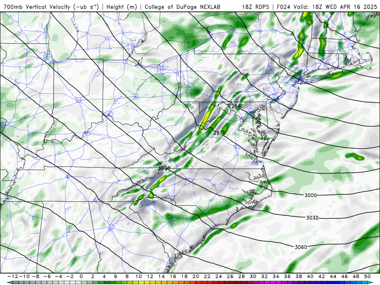Click the 0 value on the color scale
This screenshot has width=380, height=285.
tap(81, 276)
